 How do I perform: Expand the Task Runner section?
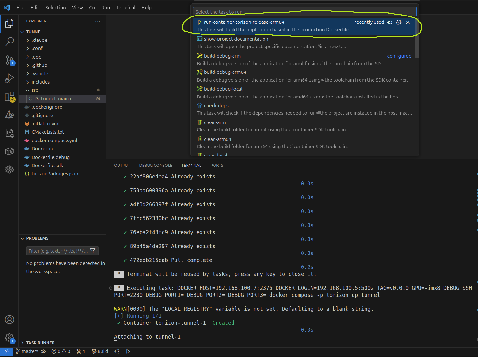pos(40,343)
